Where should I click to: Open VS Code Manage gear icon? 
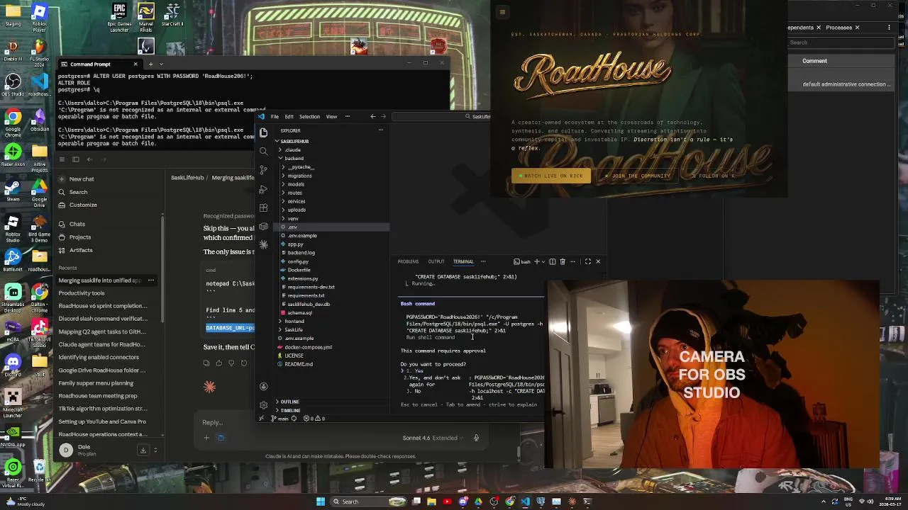263,405
